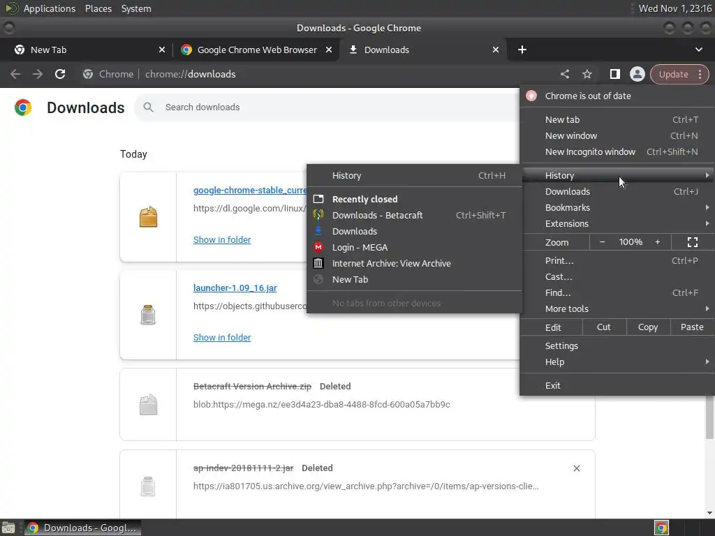
Task: Click the three-dot menu icon
Action: pyautogui.click(x=700, y=74)
